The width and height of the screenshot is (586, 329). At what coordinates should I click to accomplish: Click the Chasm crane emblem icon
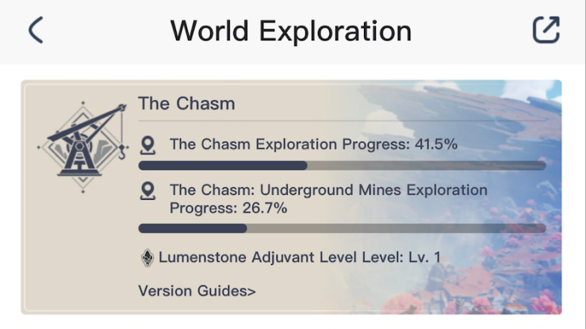click(83, 147)
